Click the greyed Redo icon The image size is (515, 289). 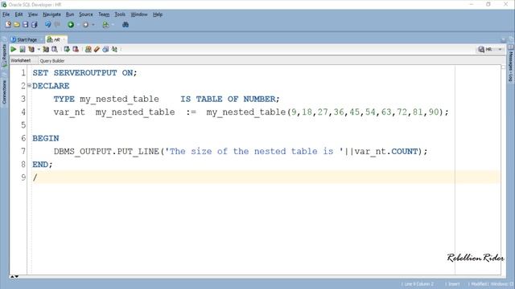pos(57,25)
